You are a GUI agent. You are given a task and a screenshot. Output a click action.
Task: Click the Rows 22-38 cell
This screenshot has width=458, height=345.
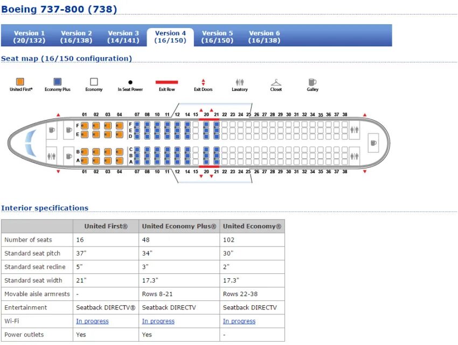[x=252, y=294]
